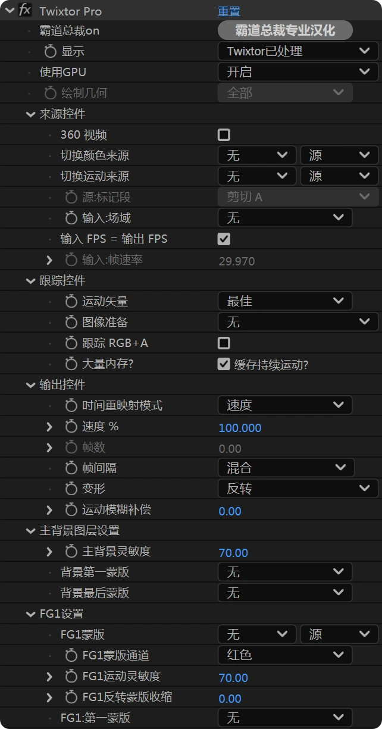382x729 pixels.
Task: Open the 图像准备 dropdown
Action: click(x=298, y=322)
